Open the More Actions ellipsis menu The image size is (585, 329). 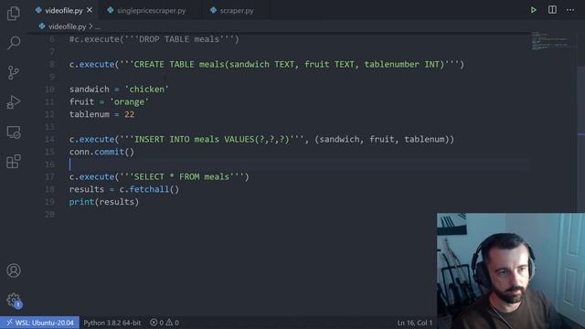pyautogui.click(x=570, y=10)
